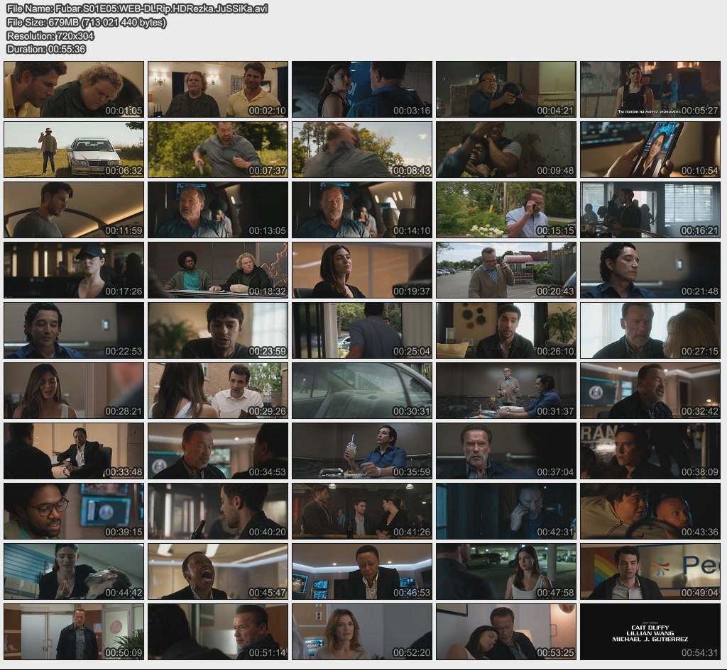Click the Resolution 720x304 text
The height and width of the screenshot is (670, 727).
[x=50, y=35]
